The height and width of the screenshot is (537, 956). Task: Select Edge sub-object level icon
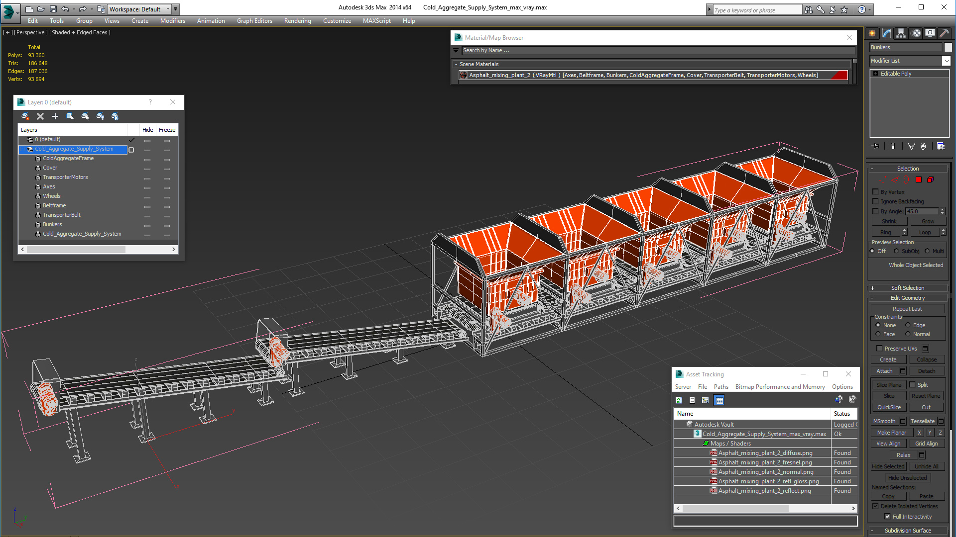point(895,179)
